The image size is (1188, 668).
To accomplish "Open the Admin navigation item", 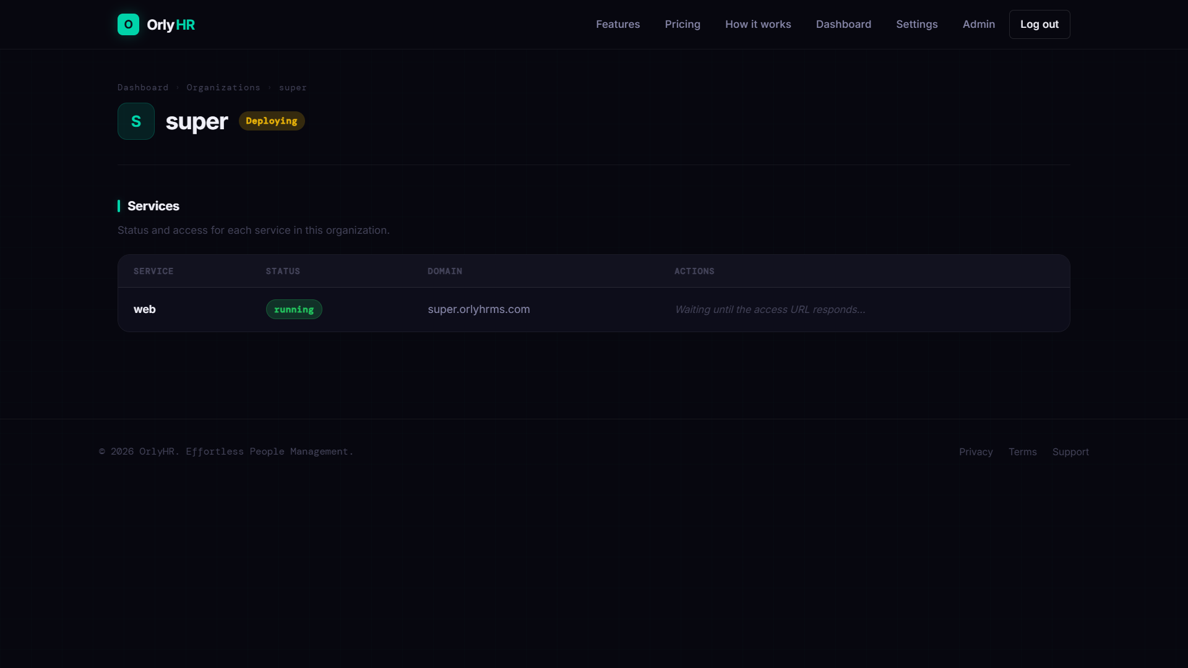I will 978,24.
